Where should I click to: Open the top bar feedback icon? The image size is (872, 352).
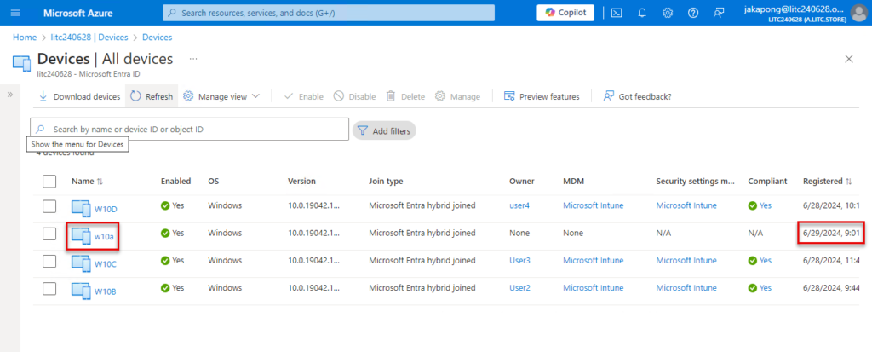719,13
